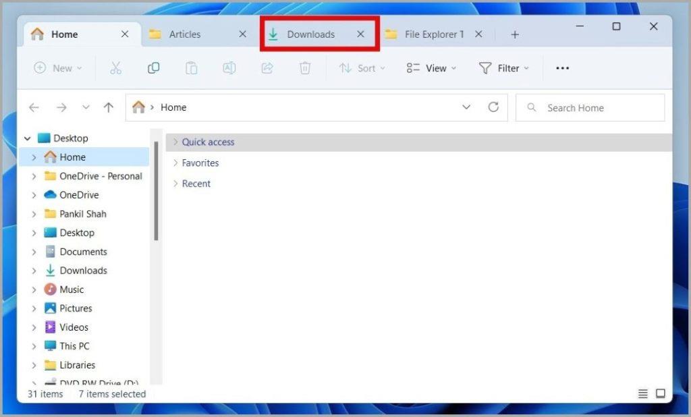Click the Paste clipboard icon
This screenshot has width=691, height=417.
[191, 68]
